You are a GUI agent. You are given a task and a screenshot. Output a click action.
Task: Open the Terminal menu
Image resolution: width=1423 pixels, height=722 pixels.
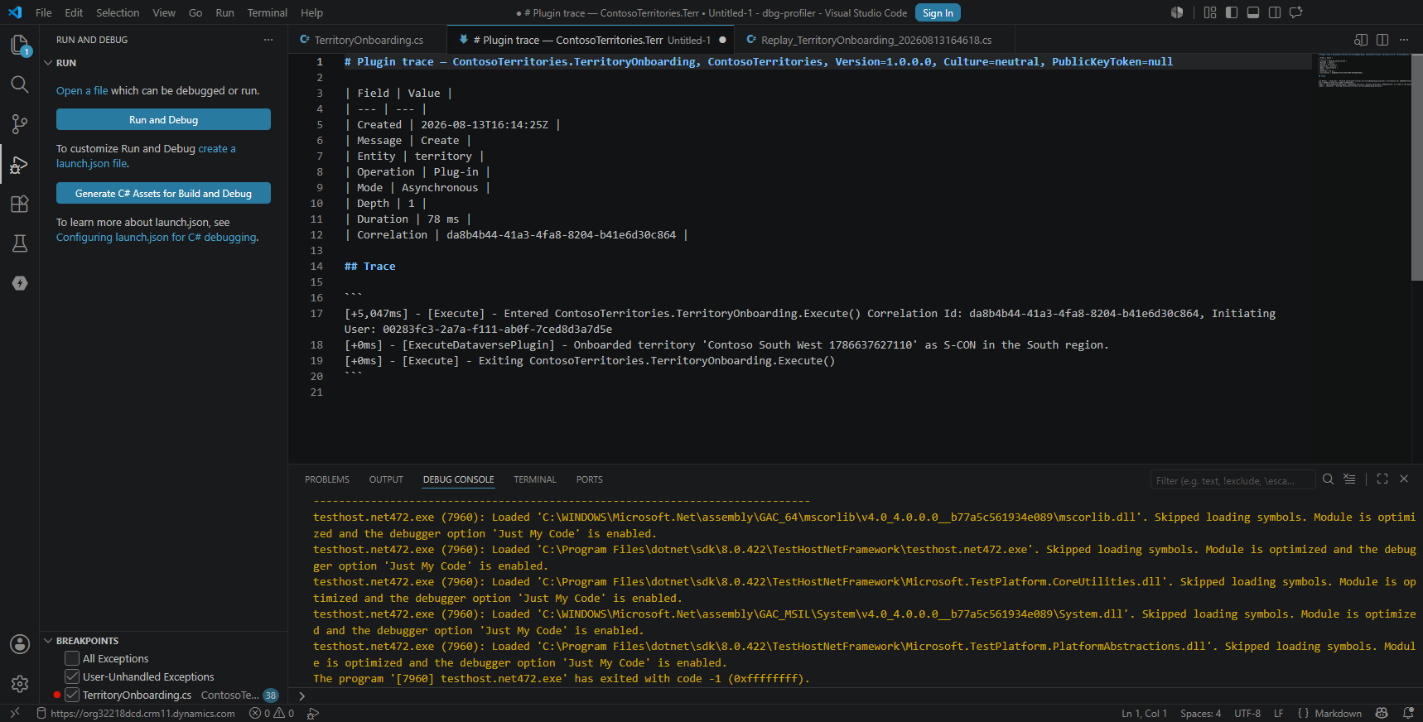[x=267, y=12]
